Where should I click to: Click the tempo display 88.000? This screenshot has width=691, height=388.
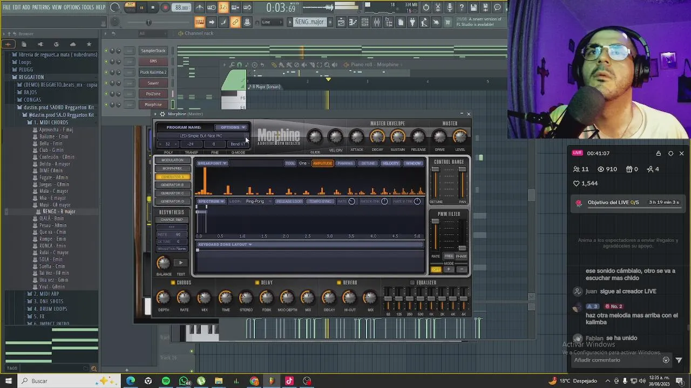[182, 8]
